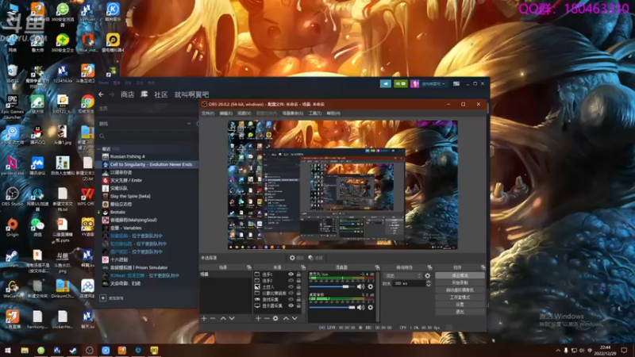Toggle visibility eye of 主控人 source
The width and height of the screenshot is (635, 357).
pos(291,286)
